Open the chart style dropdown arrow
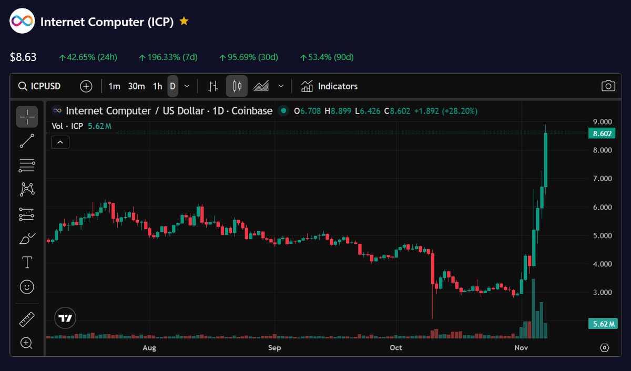Image resolution: width=631 pixels, height=371 pixels. 281,86
